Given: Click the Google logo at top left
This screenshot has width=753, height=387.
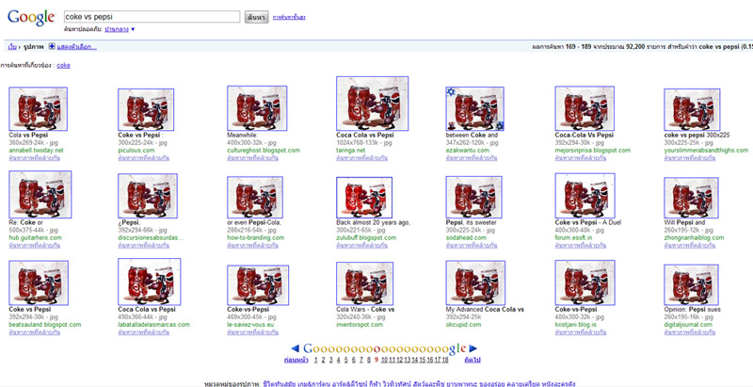Looking at the screenshot, I should [31, 17].
